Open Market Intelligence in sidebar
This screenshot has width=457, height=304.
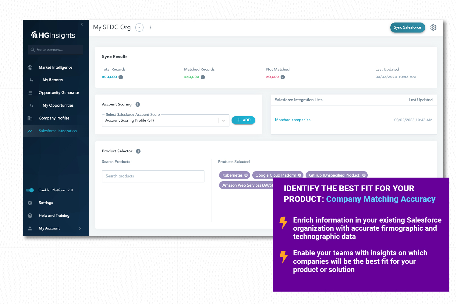click(55, 67)
